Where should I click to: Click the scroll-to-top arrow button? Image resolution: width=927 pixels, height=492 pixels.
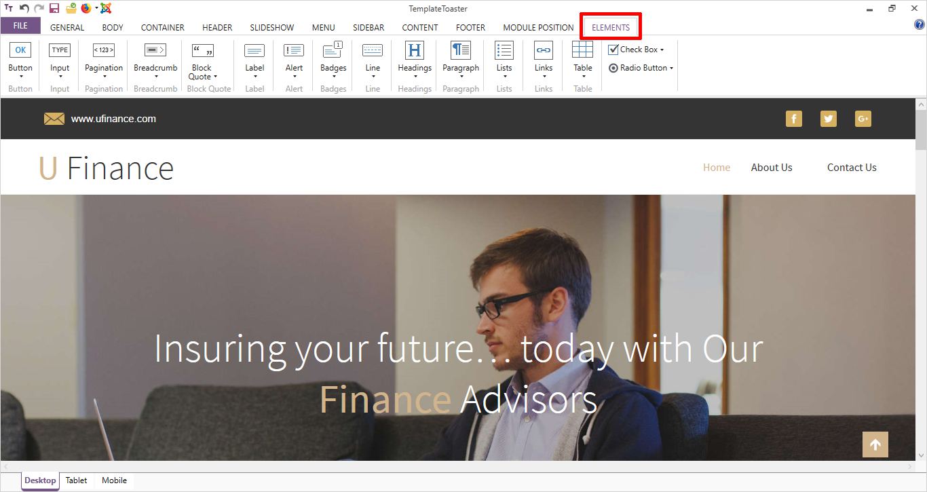(875, 444)
